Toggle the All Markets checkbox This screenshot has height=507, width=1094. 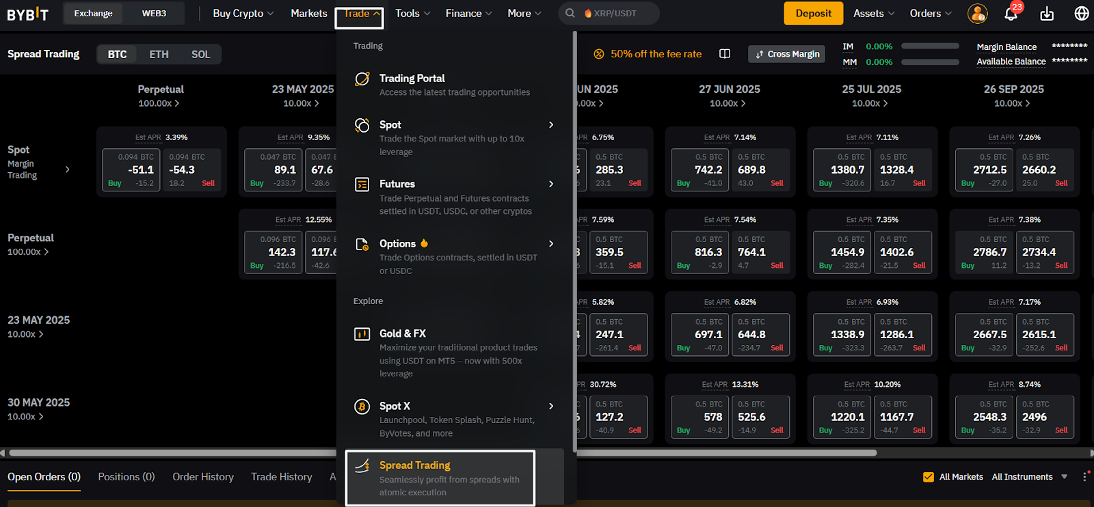click(929, 477)
